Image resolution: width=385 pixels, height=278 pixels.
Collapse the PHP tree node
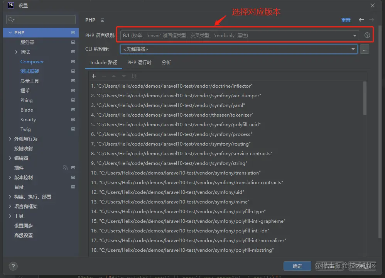pos(10,32)
